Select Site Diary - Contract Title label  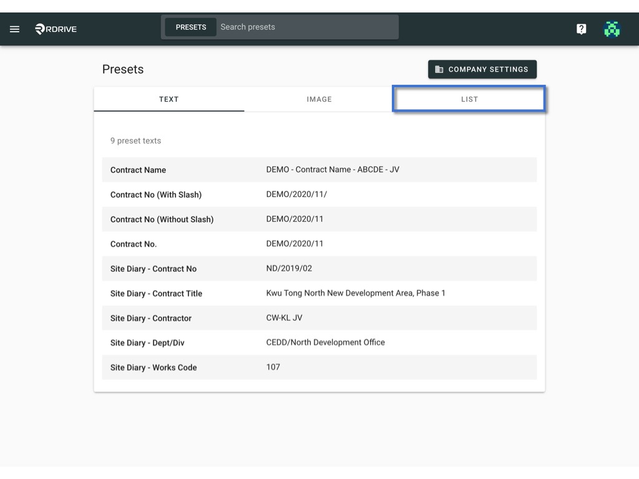click(156, 293)
